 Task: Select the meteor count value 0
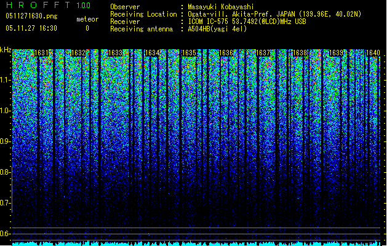pos(87,28)
